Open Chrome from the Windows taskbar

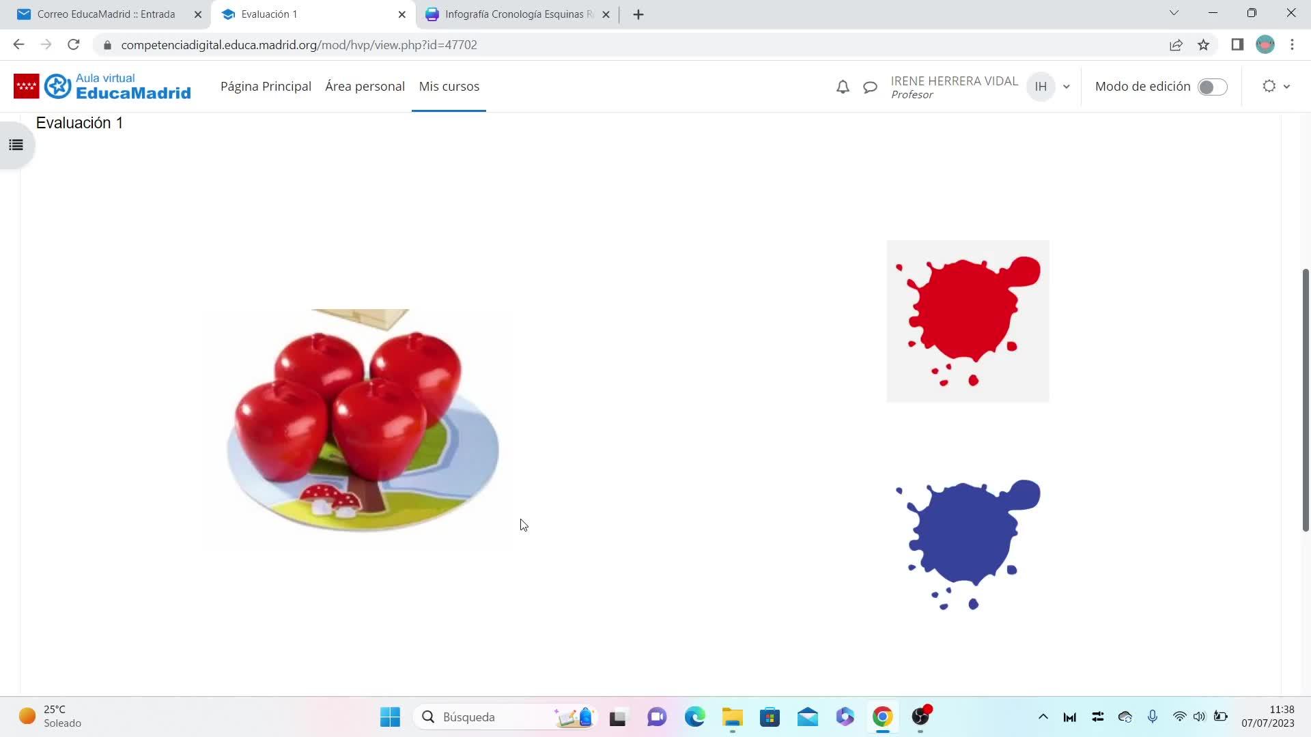(882, 717)
